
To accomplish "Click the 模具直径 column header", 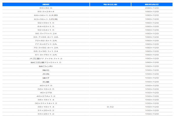I will tap(152, 4).
